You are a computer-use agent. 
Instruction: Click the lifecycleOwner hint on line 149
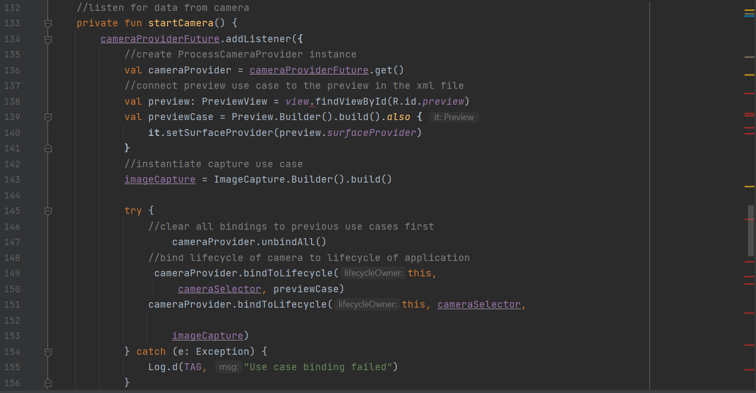coord(373,273)
